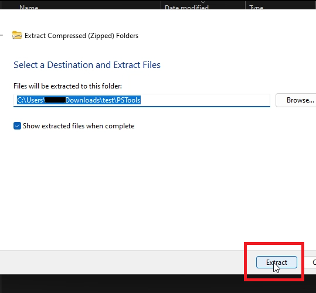
Task: Click the divider between Name and Date modified
Action: click(161, 5)
